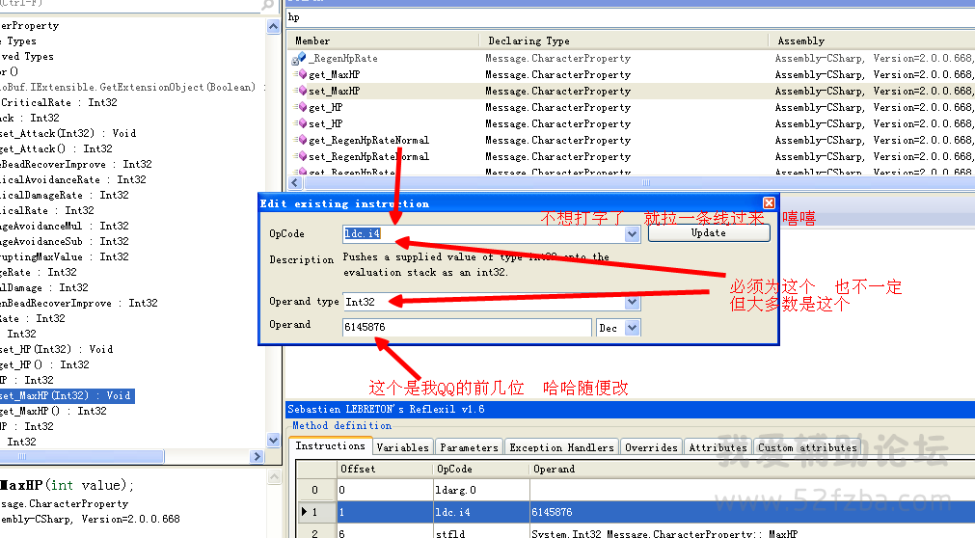Expand the Operand type combo box
Viewport: 975px width, 538px height.
point(632,303)
